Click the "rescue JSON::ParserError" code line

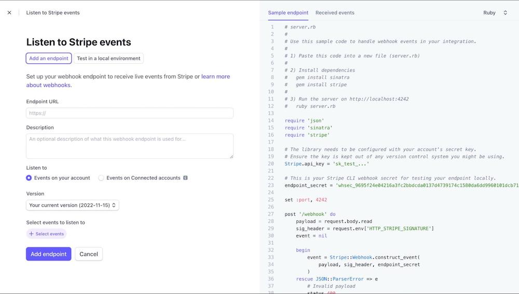point(337,279)
